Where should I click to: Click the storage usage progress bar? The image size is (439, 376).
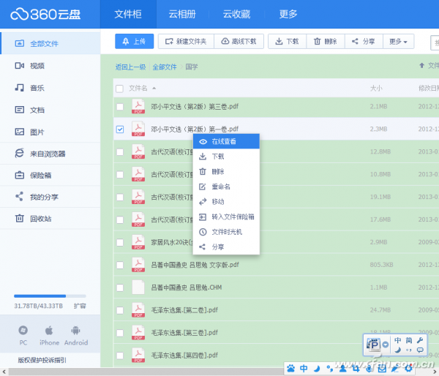click(50, 296)
